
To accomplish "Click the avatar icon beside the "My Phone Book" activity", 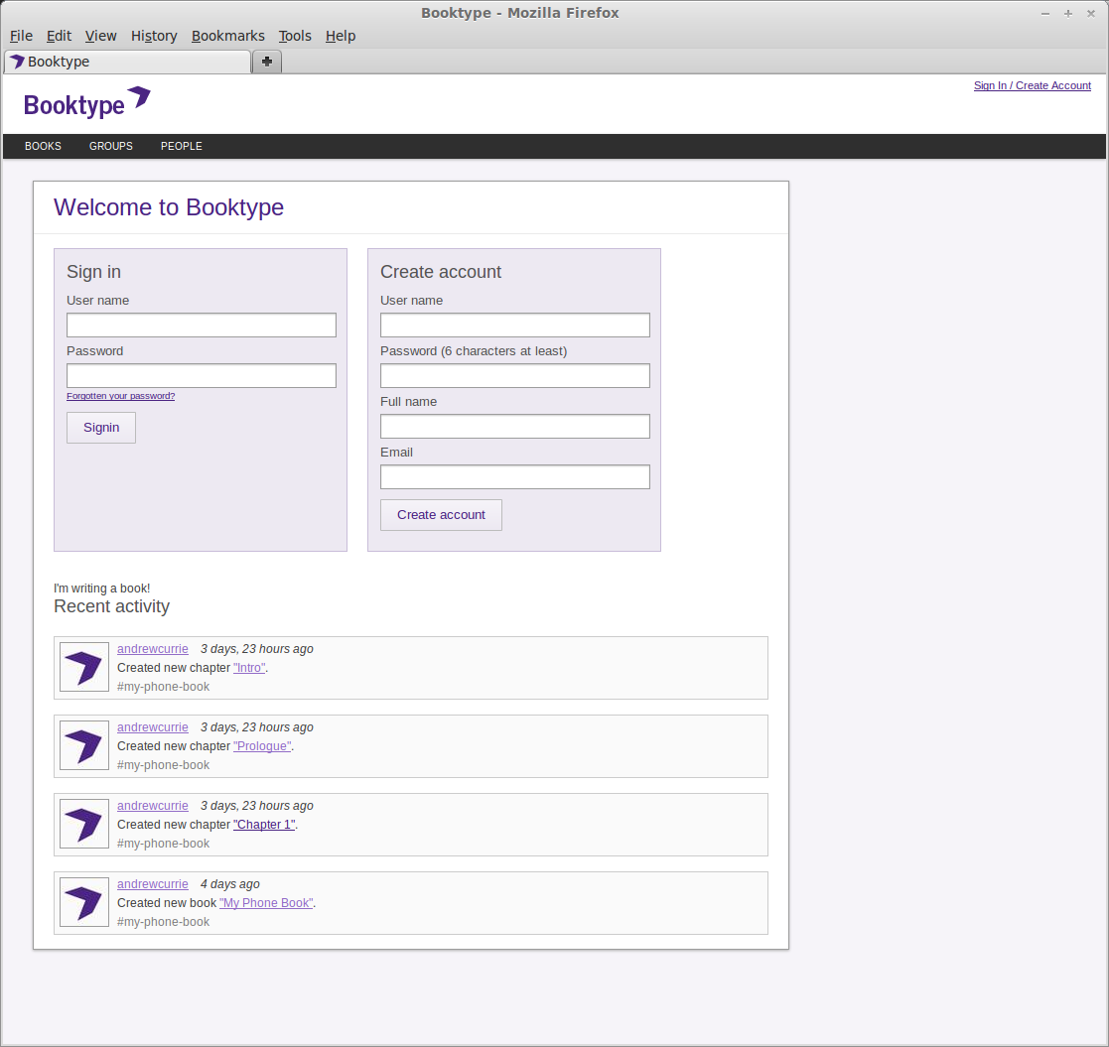I will 84,902.
